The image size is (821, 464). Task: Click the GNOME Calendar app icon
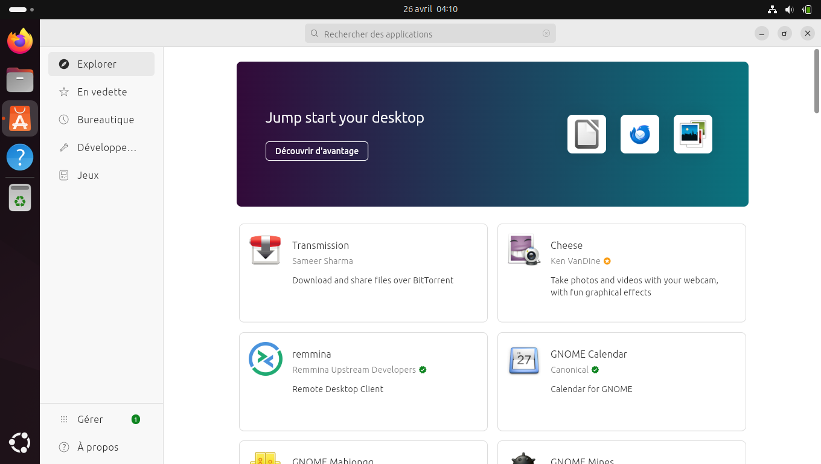tap(524, 360)
